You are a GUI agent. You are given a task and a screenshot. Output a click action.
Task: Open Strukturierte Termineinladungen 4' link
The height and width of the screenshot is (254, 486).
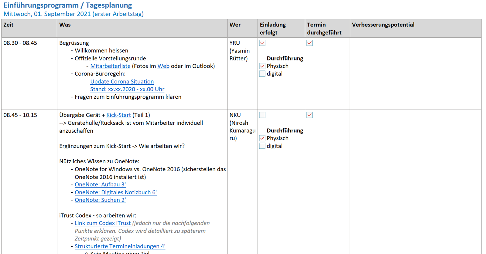(x=120, y=246)
